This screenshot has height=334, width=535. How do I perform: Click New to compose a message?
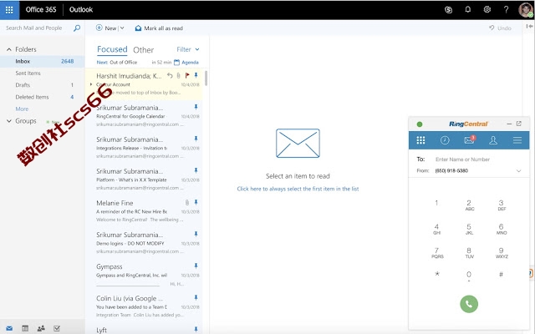tap(106, 28)
